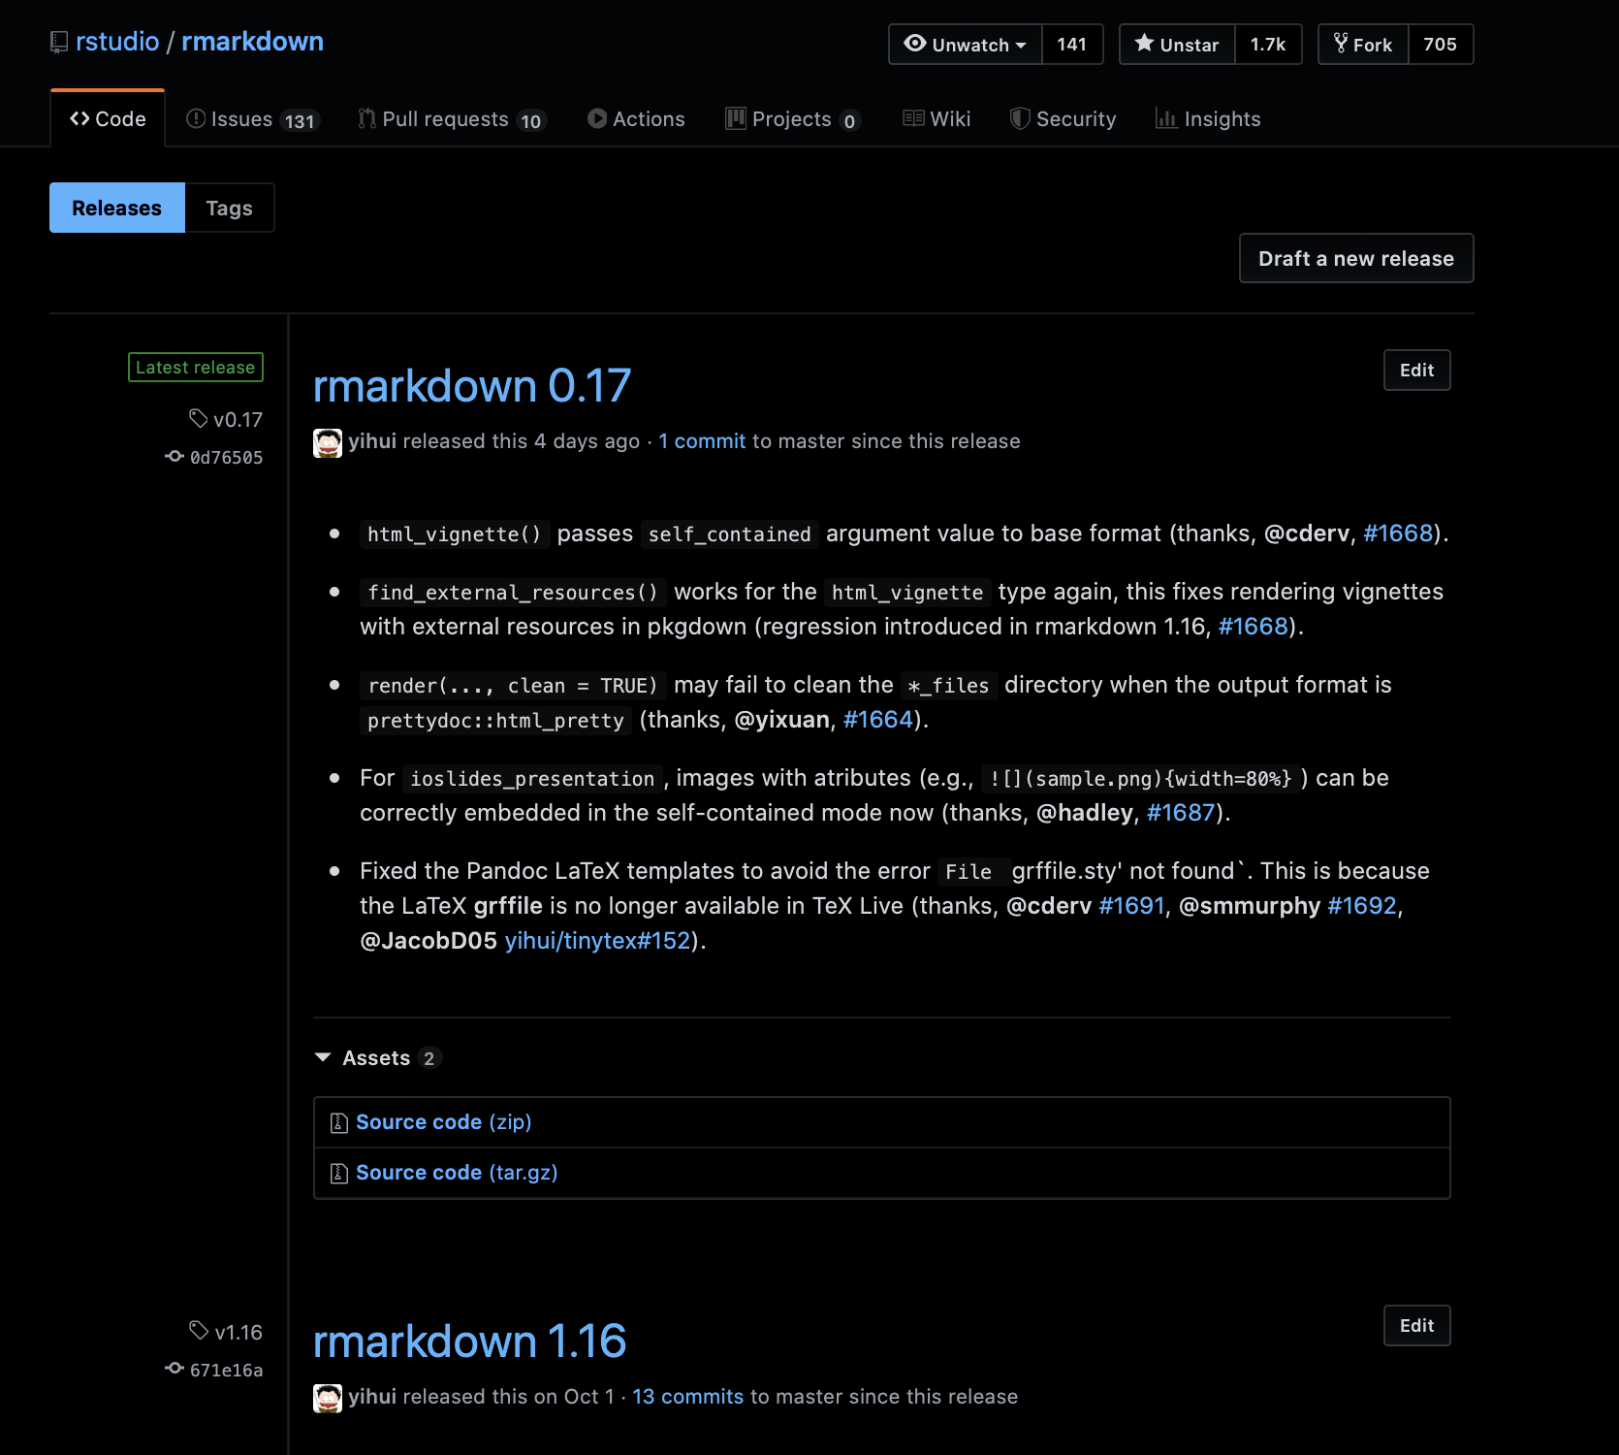1619x1455 pixels.
Task: Click yihui's avatar thumbnail
Action: (x=328, y=442)
